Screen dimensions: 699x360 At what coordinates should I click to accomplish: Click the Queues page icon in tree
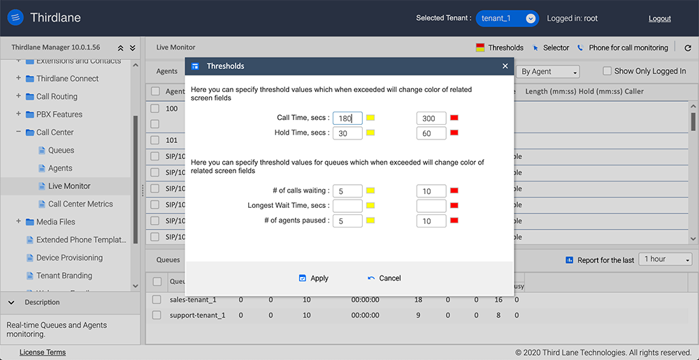41,151
